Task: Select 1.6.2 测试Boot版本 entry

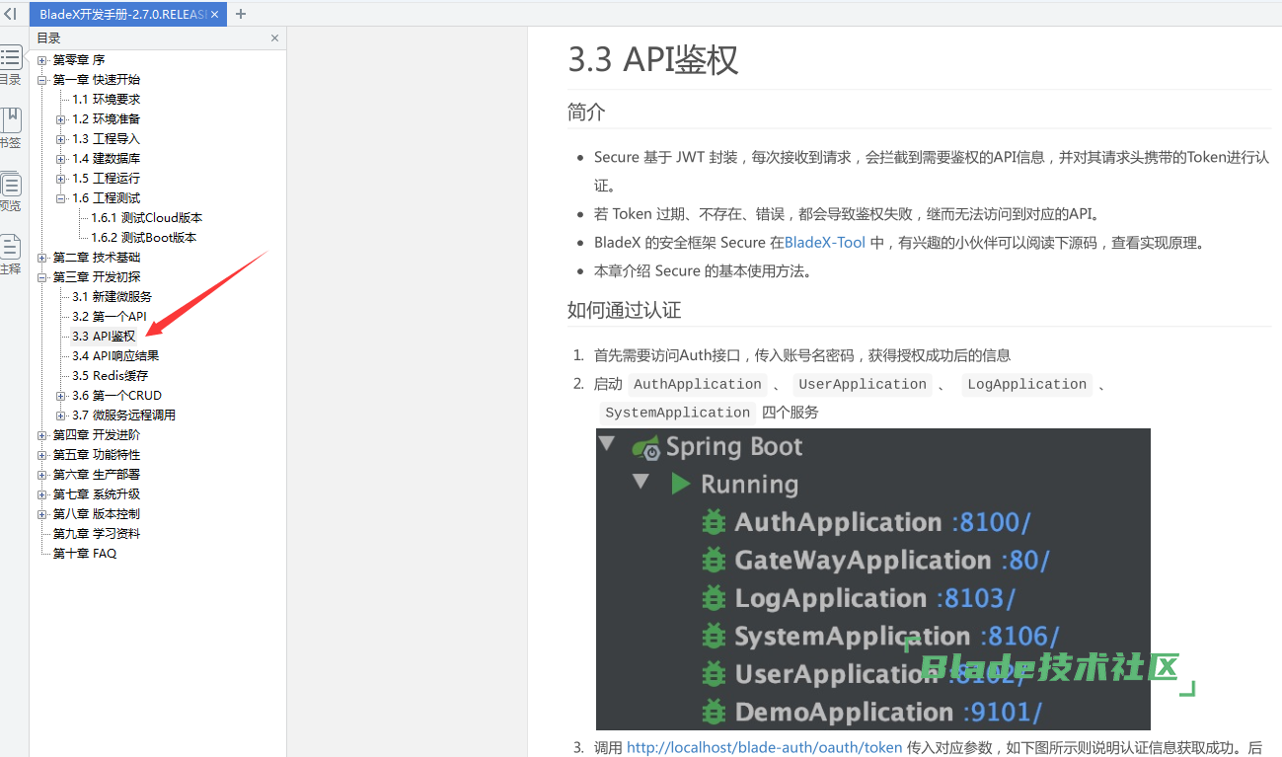Action: click(143, 238)
